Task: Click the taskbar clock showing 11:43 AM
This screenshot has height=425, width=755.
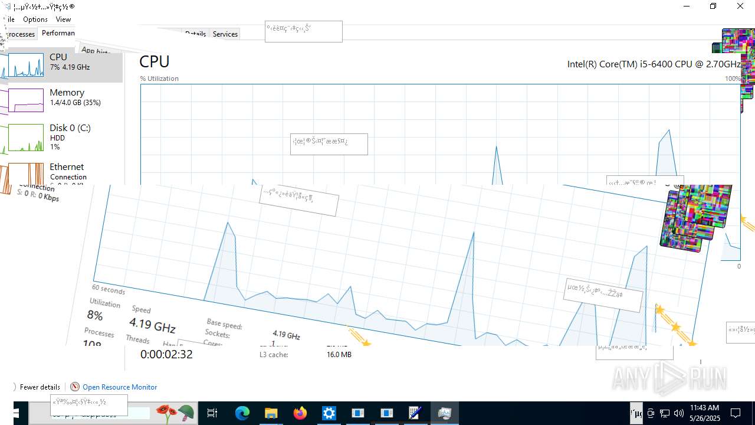Action: (x=704, y=413)
